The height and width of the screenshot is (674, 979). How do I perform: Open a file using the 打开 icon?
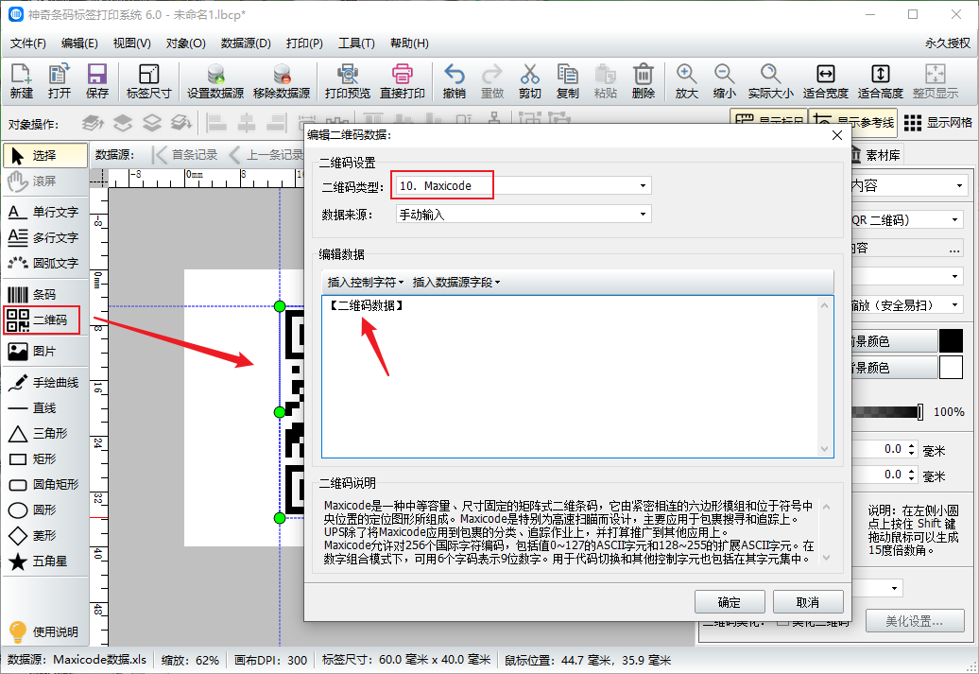[59, 81]
